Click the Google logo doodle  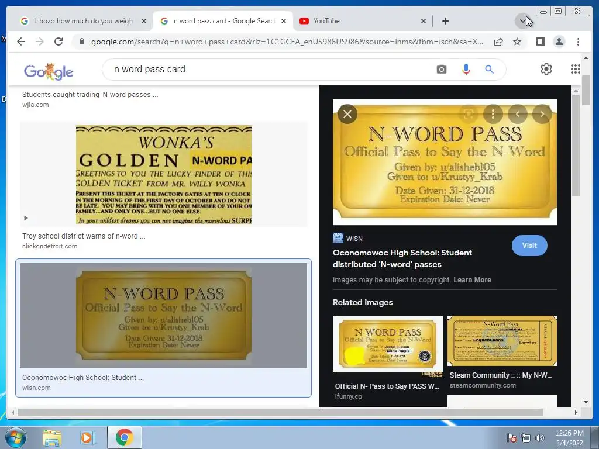49,71
